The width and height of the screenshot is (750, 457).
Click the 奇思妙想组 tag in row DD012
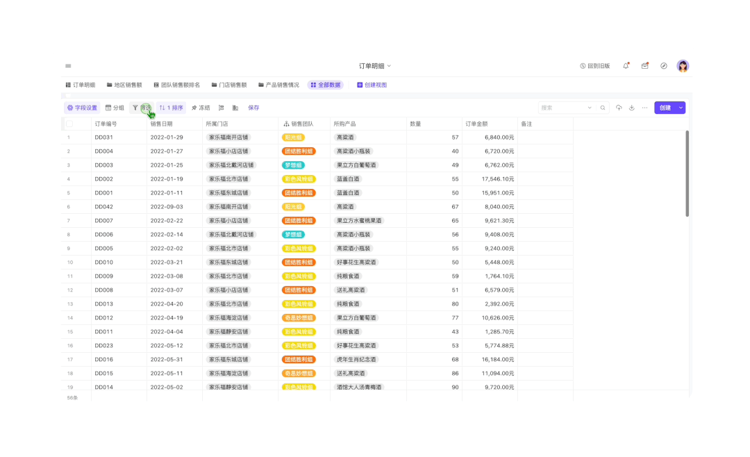(x=299, y=317)
